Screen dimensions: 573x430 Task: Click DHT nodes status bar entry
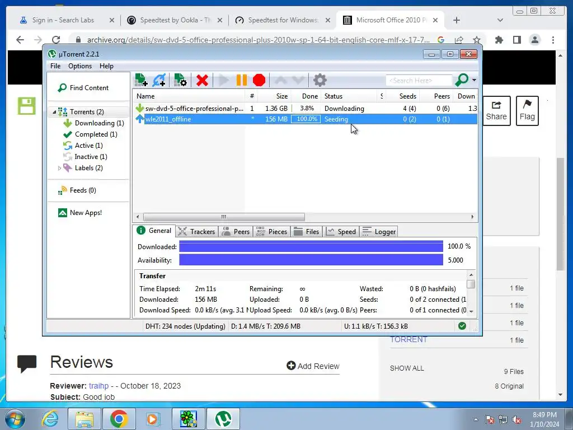185,326
